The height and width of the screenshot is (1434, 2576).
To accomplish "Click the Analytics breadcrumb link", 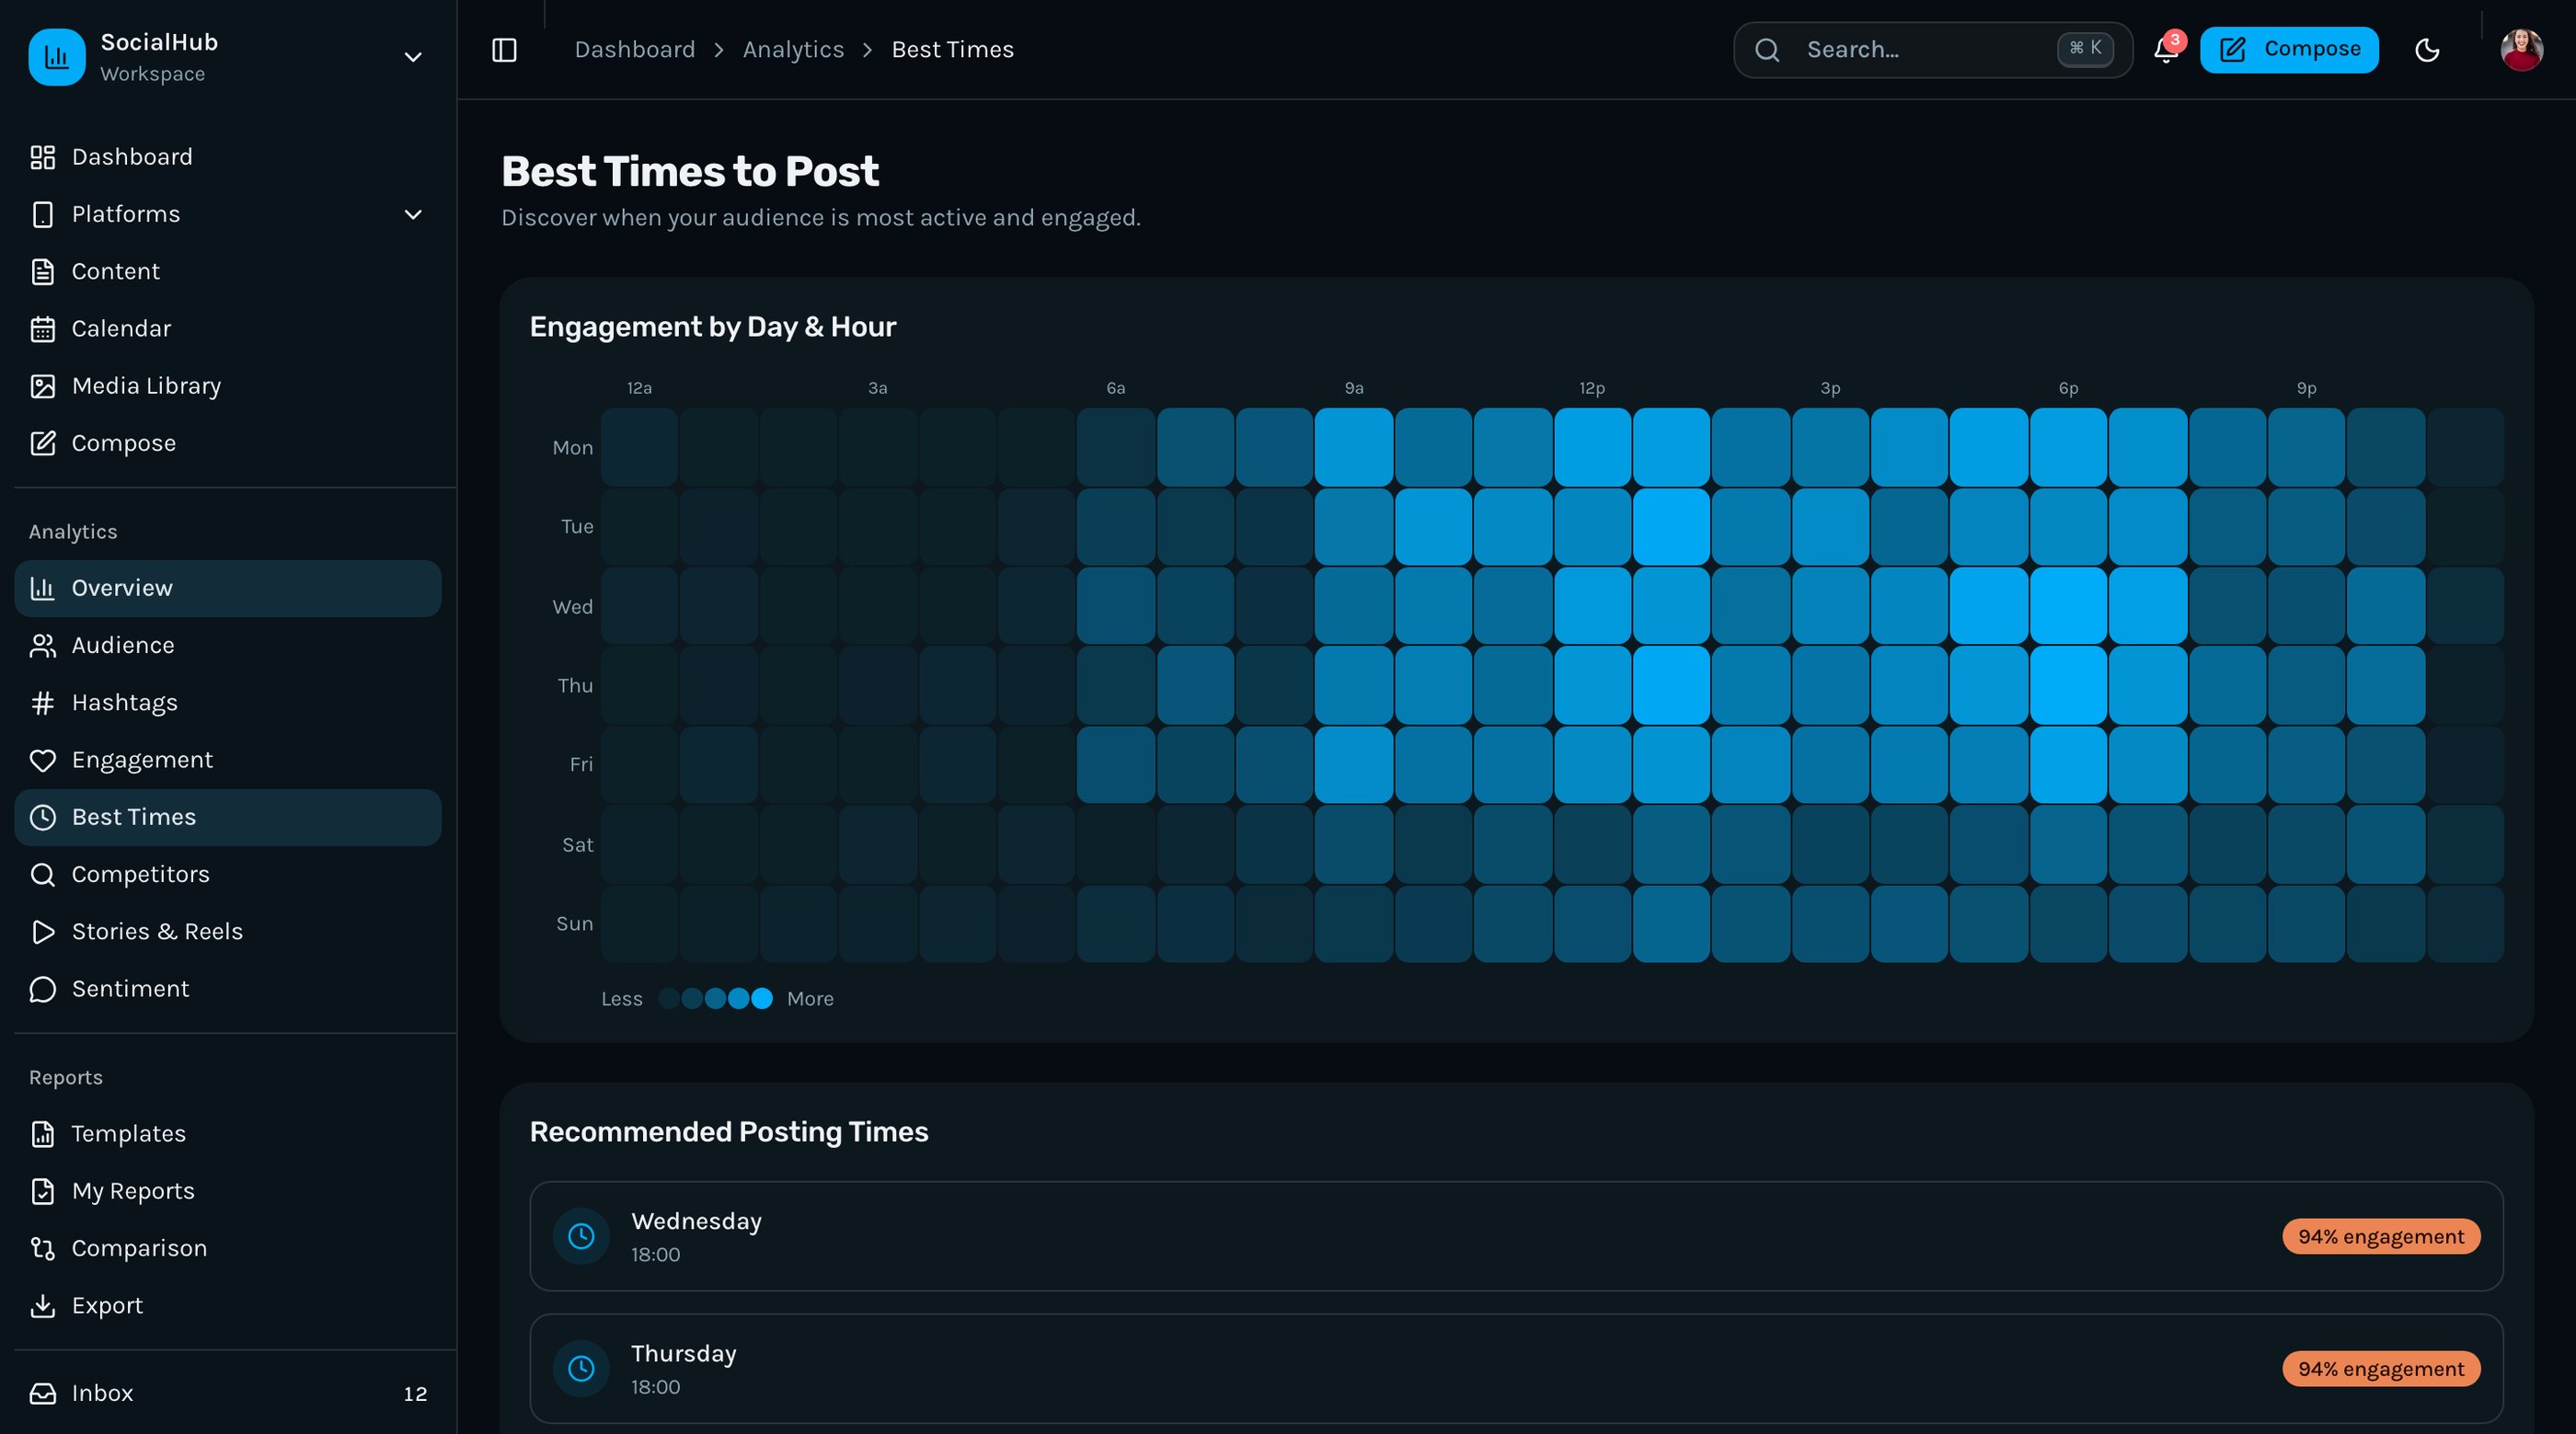I will (x=793, y=50).
